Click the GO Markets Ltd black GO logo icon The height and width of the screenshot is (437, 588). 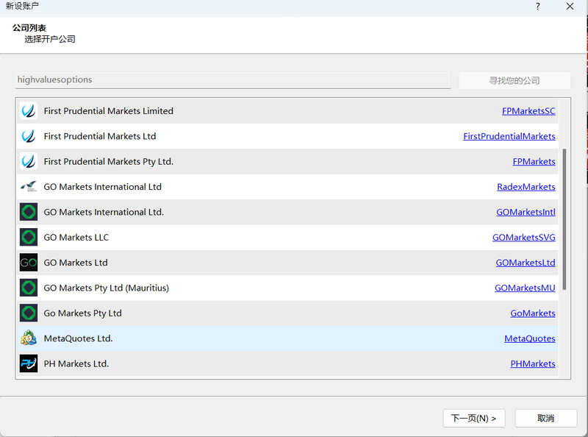(29, 263)
